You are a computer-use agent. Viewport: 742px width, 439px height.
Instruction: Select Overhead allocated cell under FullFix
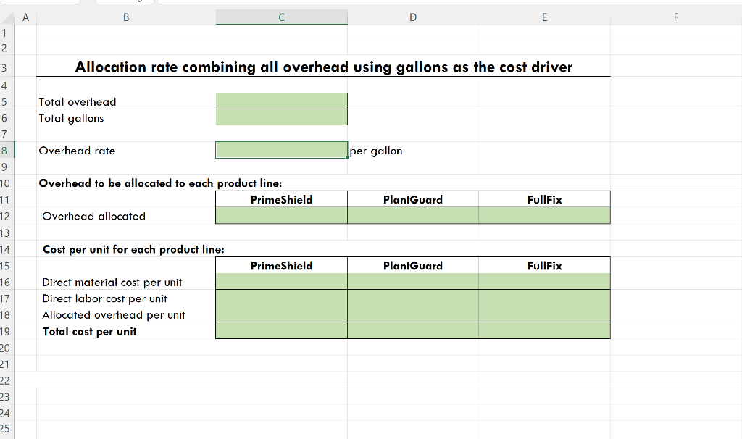pyautogui.click(x=544, y=216)
